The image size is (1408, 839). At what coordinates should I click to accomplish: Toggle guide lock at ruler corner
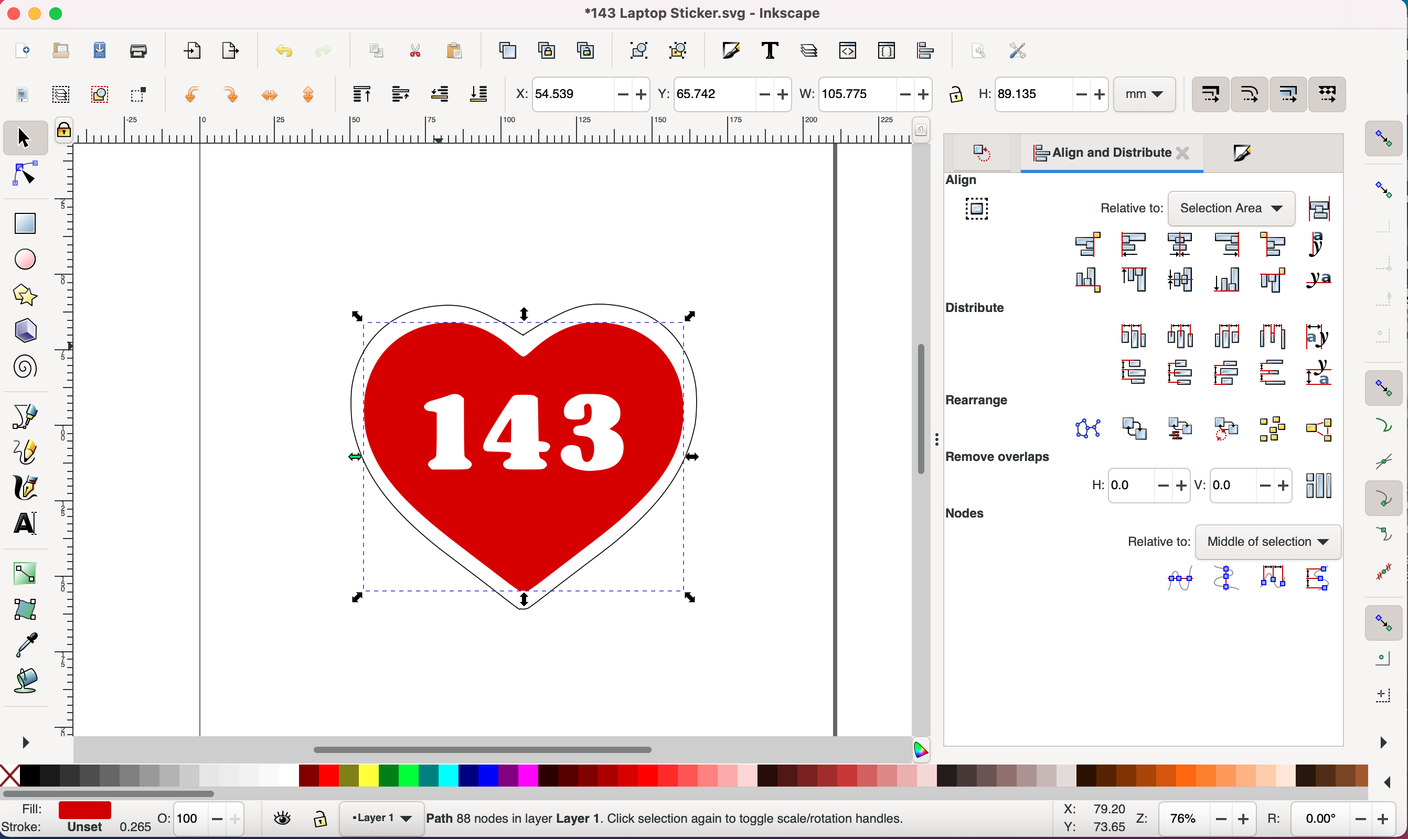[64, 130]
